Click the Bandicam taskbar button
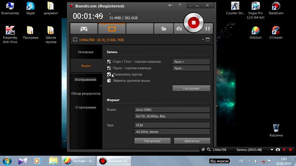Screen dimensions: 296x166 (114, 161)
